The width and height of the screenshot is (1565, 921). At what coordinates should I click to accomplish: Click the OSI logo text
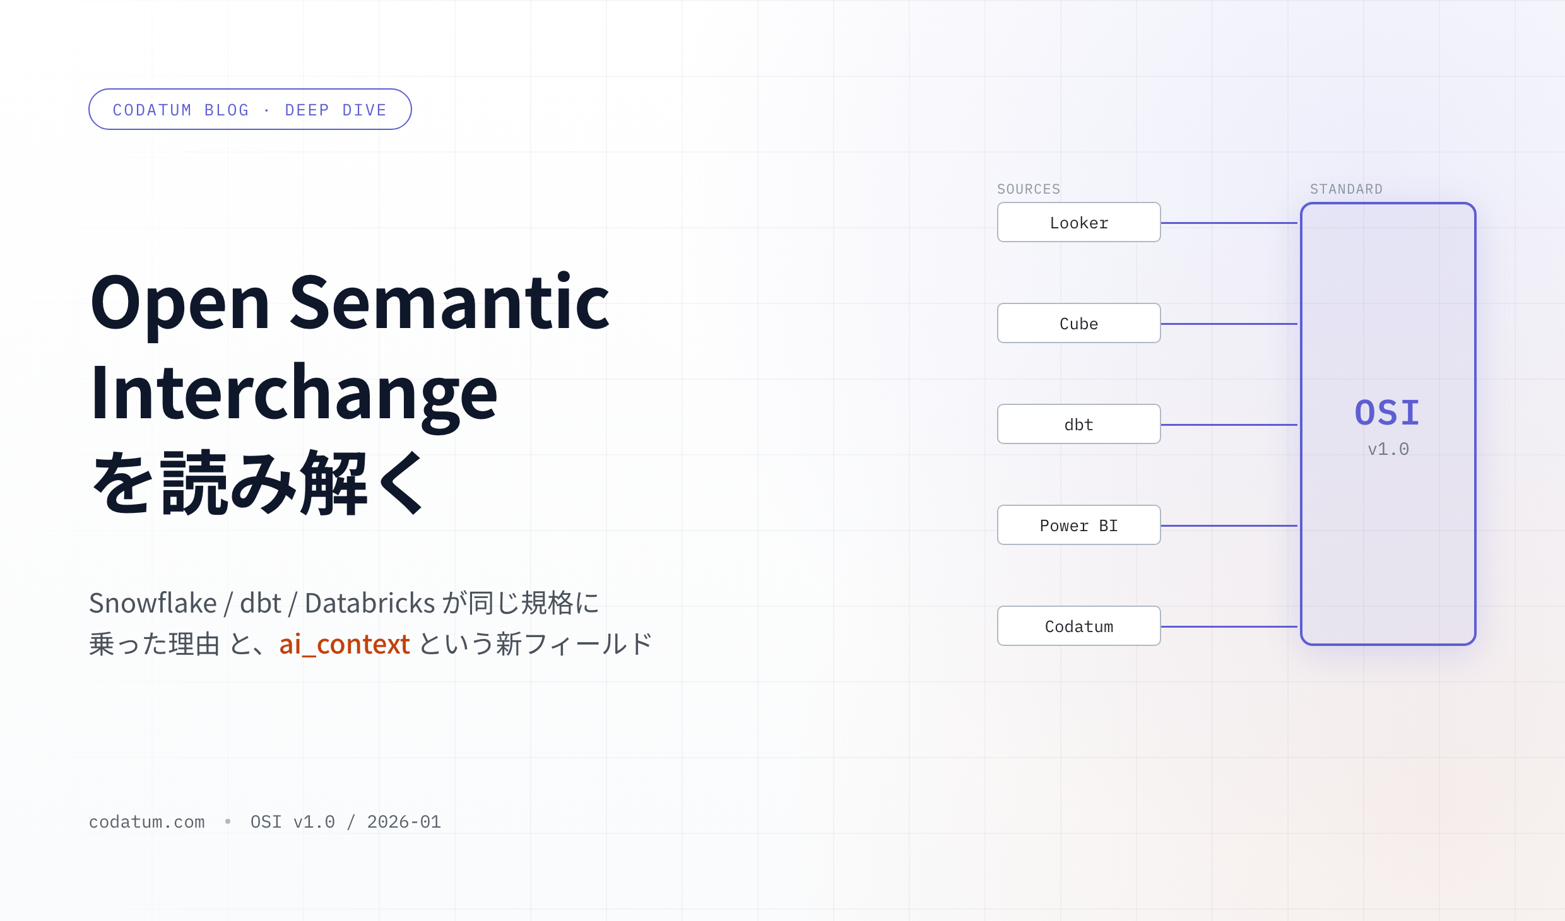pyautogui.click(x=1387, y=413)
